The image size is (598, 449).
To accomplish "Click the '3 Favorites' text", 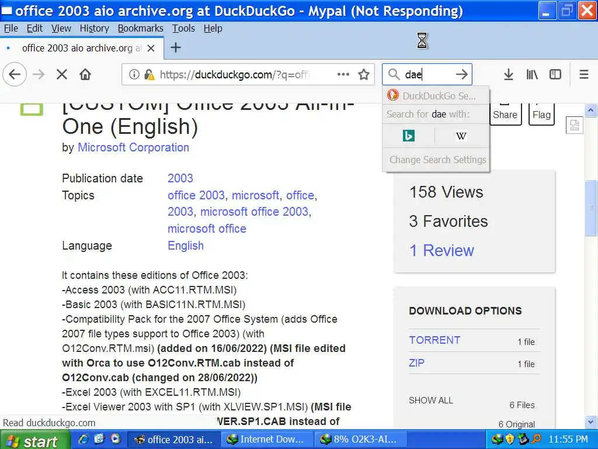I will 448,222.
